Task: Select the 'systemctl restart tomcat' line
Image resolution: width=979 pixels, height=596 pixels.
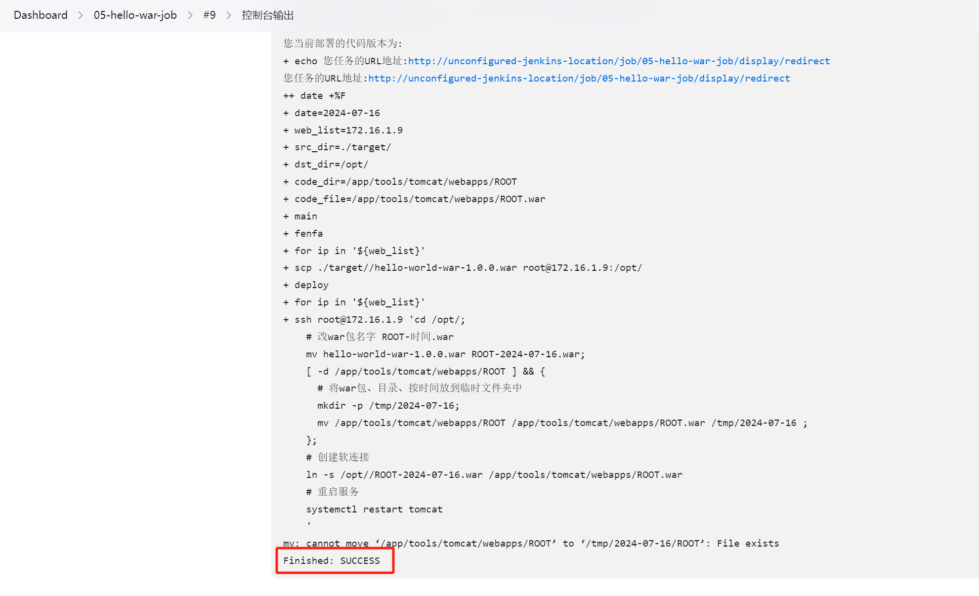Action: (x=374, y=509)
